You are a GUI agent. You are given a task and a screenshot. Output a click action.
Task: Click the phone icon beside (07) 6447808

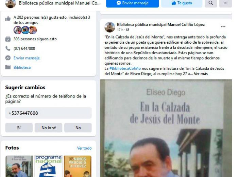(8, 48)
